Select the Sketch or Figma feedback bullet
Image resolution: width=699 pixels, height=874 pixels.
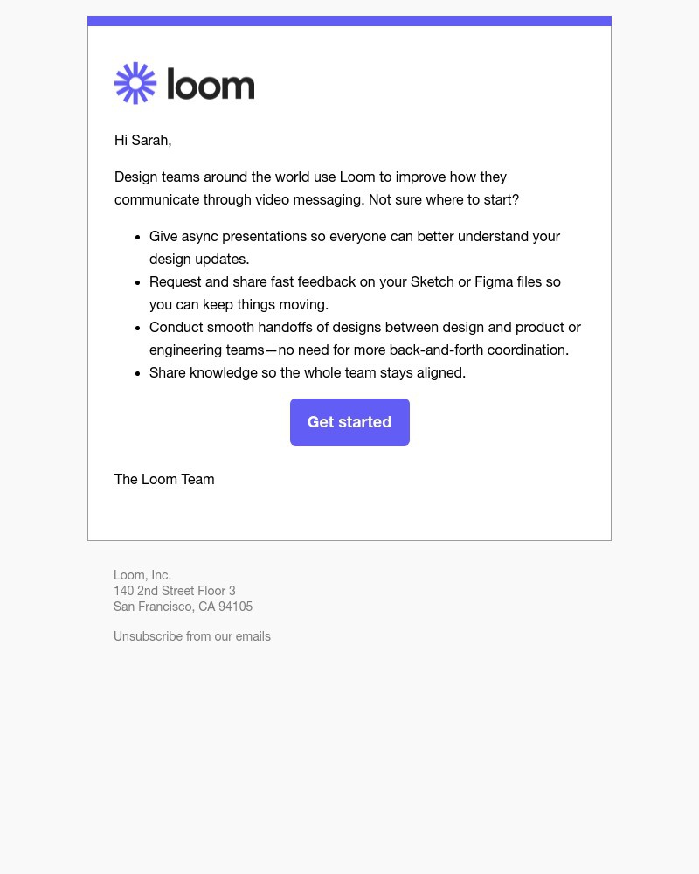click(x=355, y=293)
